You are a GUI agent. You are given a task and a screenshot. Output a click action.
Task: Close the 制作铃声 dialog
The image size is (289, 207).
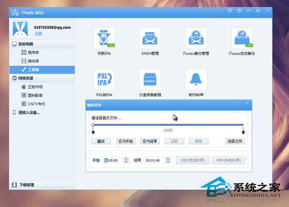click(x=247, y=103)
